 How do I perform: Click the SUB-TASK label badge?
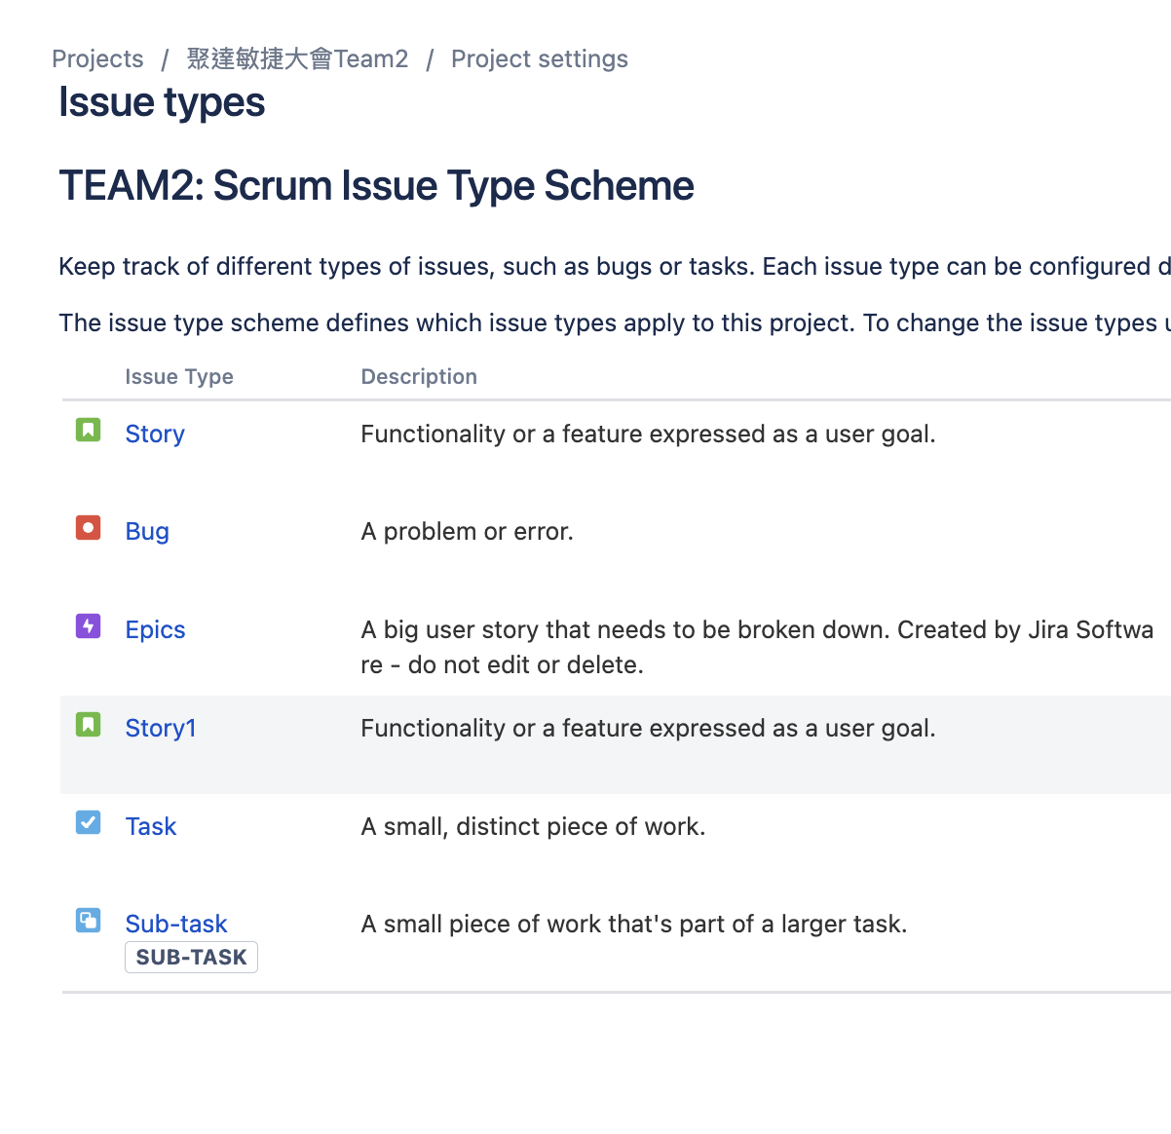coord(191,957)
